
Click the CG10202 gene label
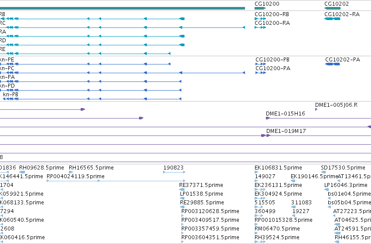pos(337,4)
